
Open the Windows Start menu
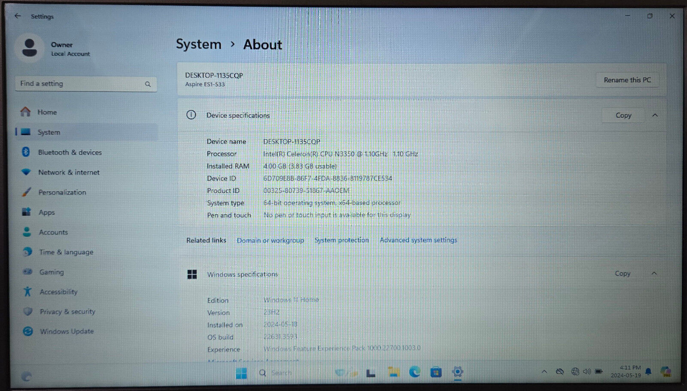pos(241,373)
